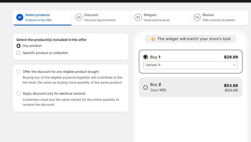
Task: Enable "Offer the discount for any eligible product"
Action: pos(19,72)
